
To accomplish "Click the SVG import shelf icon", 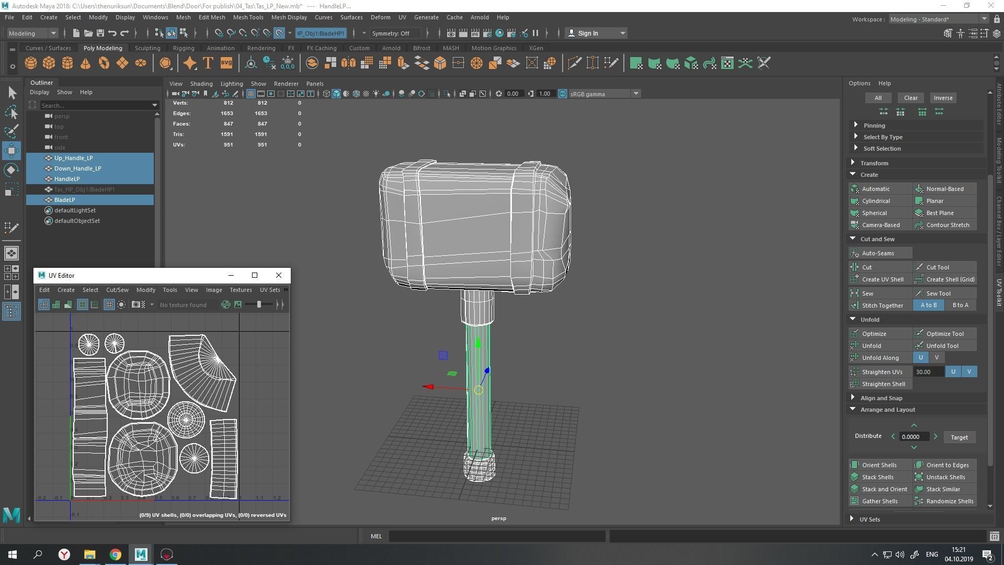I will [226, 63].
